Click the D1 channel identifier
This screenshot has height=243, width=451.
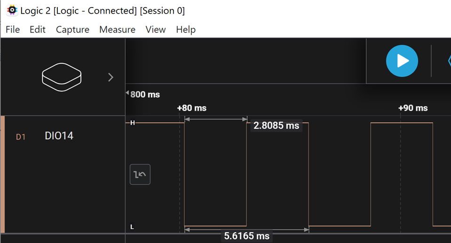21,137
